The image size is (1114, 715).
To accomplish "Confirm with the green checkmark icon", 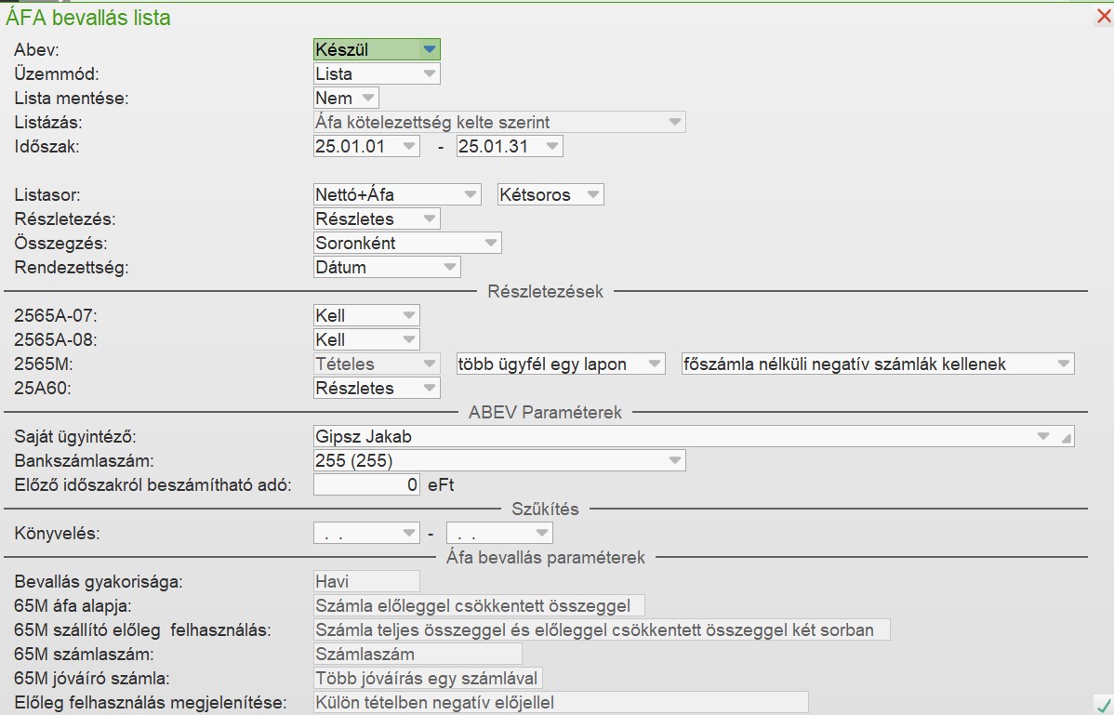I will click(x=1104, y=705).
